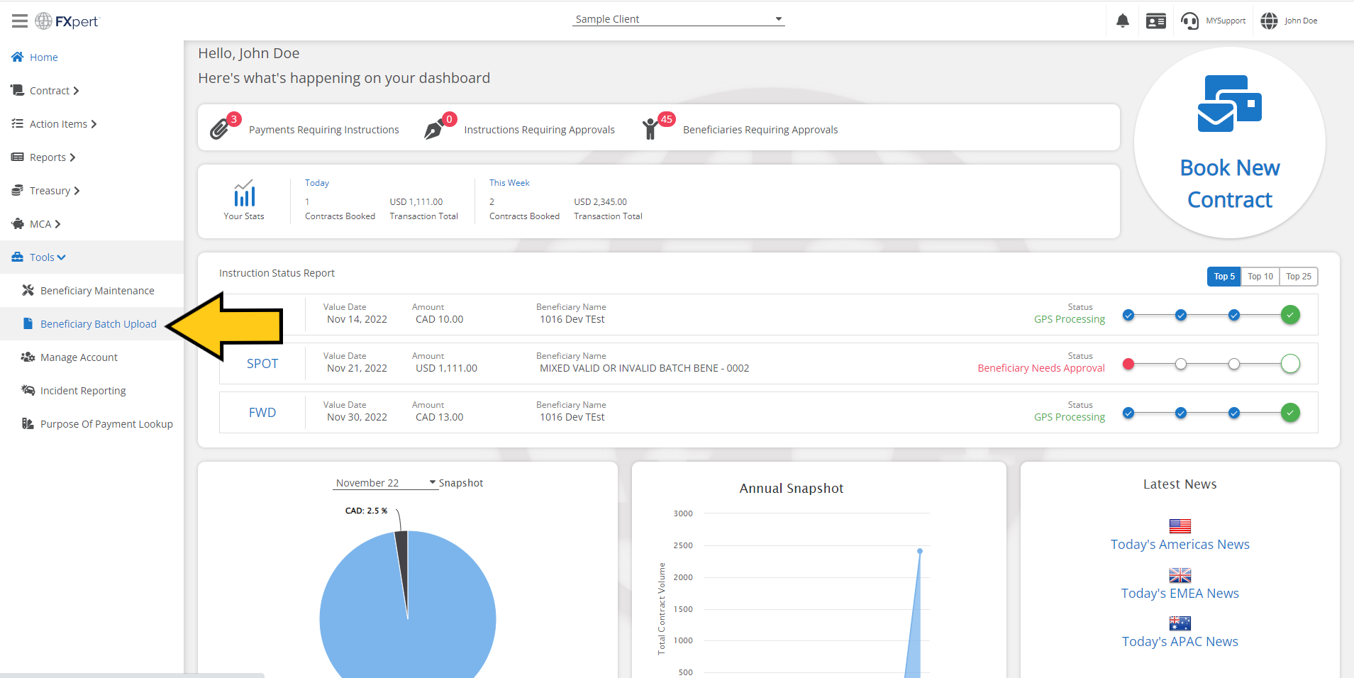Click the John Doe username

pos(1301,21)
